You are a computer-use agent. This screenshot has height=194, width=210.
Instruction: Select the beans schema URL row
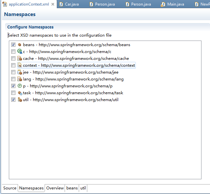click(x=76, y=45)
